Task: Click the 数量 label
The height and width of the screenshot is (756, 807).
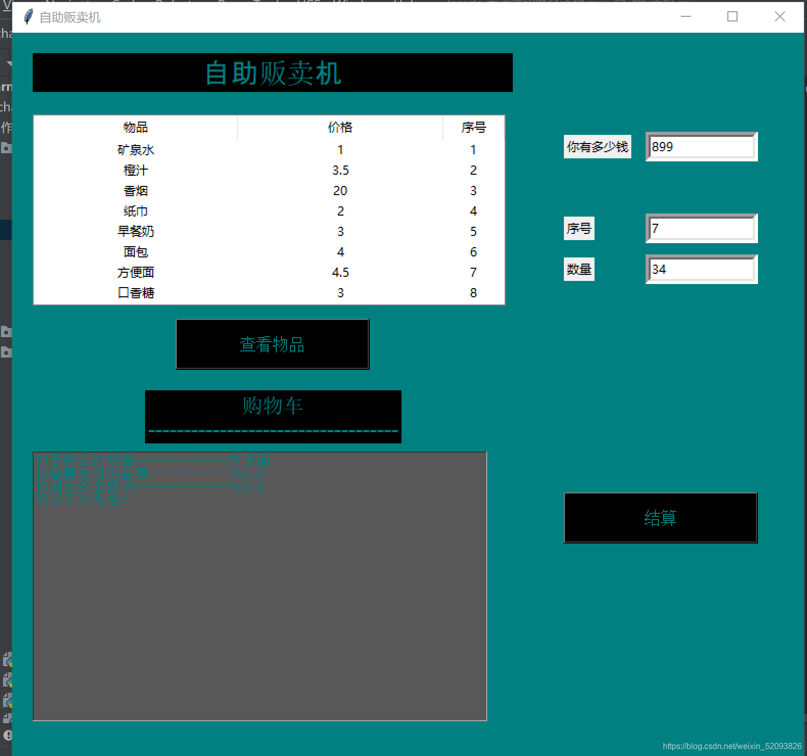Action: coord(579,269)
